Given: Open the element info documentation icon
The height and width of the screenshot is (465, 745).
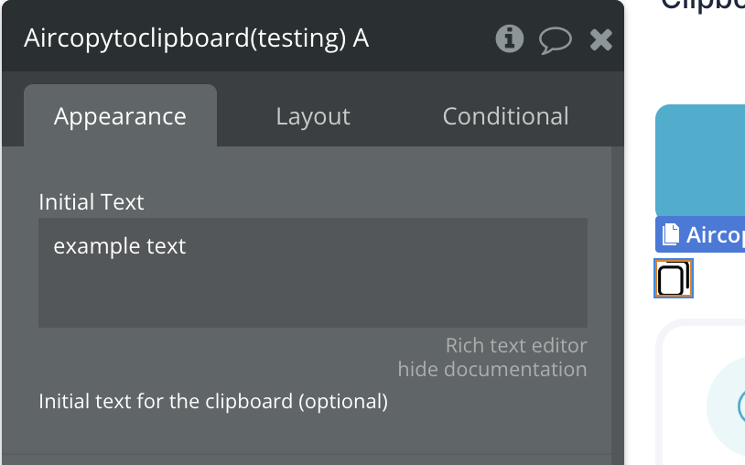Looking at the screenshot, I should pos(509,38).
